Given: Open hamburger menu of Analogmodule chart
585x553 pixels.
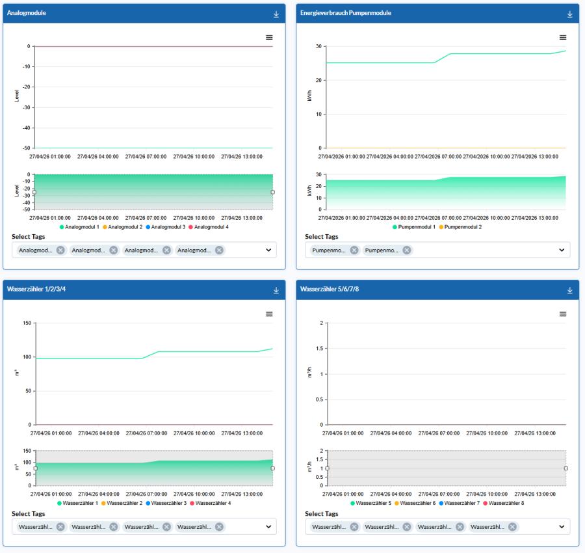Looking at the screenshot, I should coord(269,38).
